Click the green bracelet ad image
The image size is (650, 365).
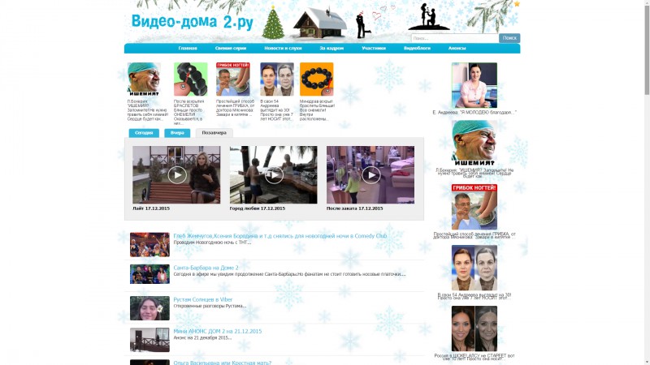191,79
